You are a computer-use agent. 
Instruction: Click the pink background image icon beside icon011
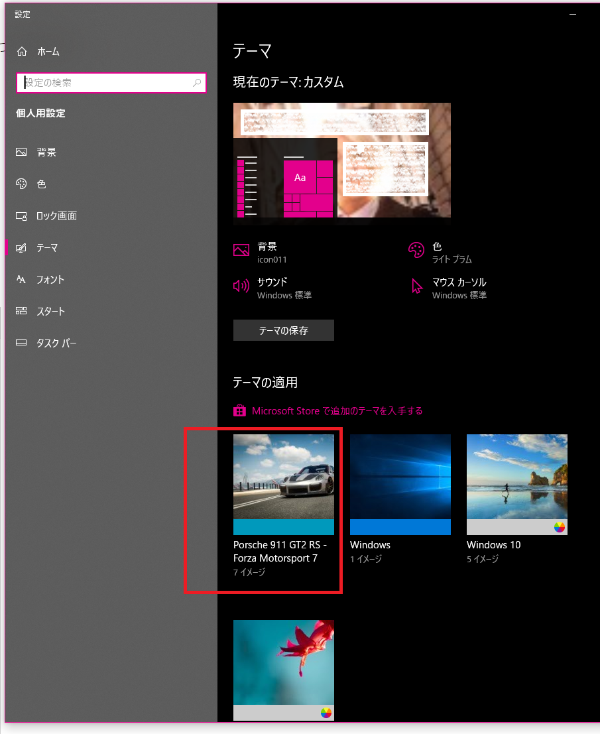[x=241, y=250]
